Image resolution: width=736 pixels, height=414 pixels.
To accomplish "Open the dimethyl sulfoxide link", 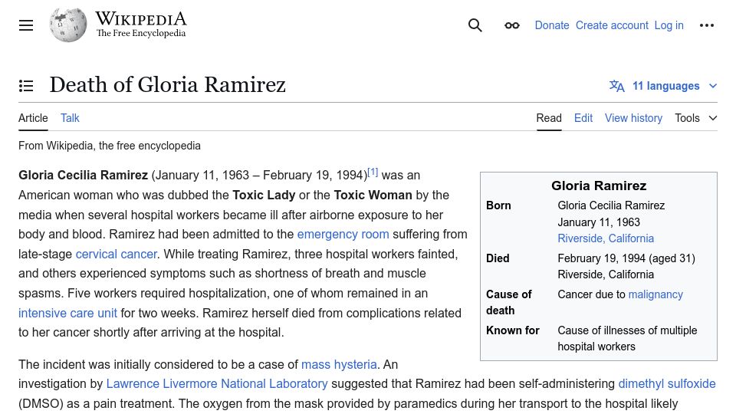I will (x=667, y=383).
